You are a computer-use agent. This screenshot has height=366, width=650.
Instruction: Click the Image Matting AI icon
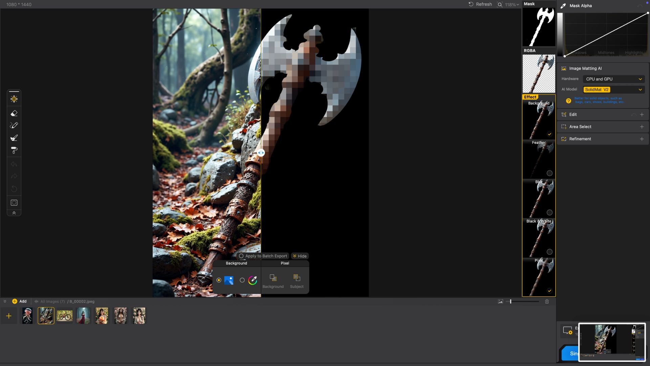564,68
